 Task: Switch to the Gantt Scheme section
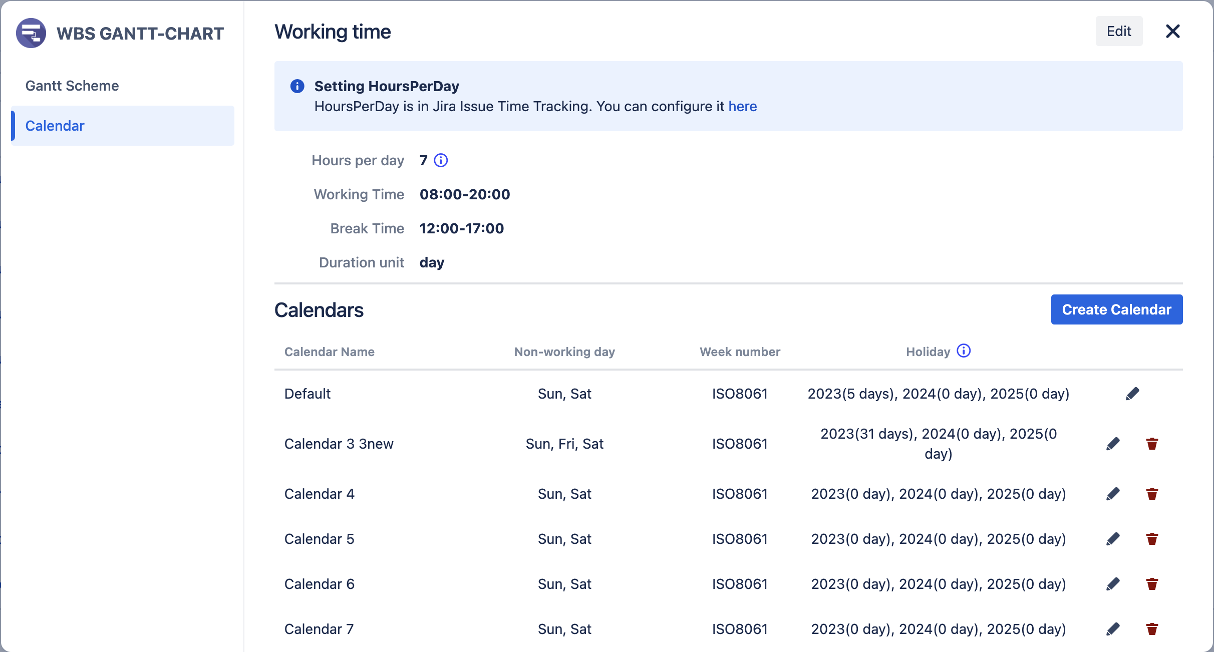[x=72, y=86]
